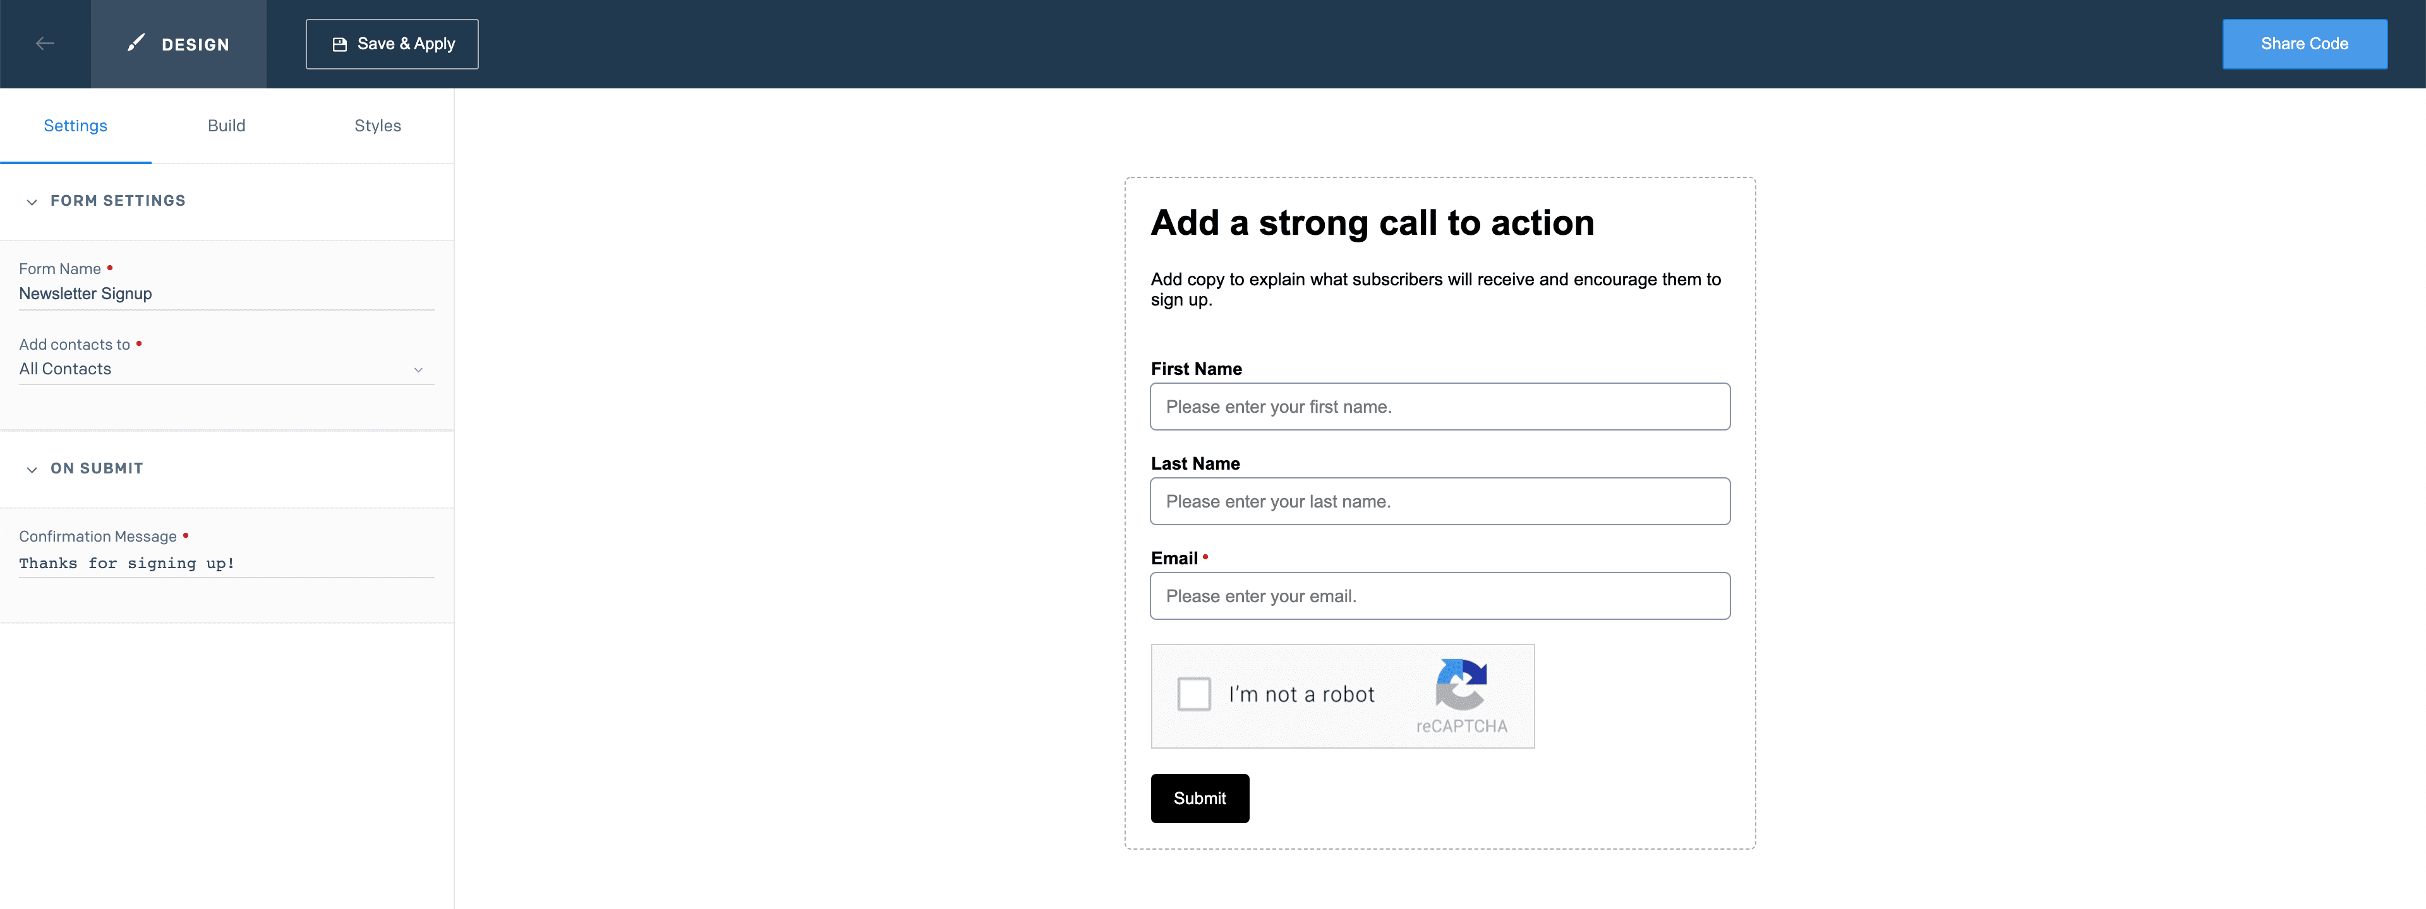Click the Save & Apply button
Image resolution: width=2426 pixels, height=909 pixels.
tap(392, 44)
